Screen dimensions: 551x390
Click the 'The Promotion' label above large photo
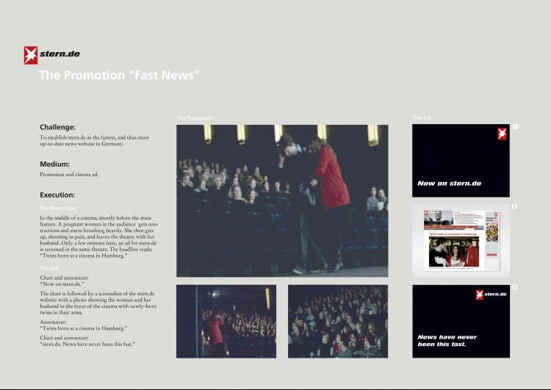[195, 118]
